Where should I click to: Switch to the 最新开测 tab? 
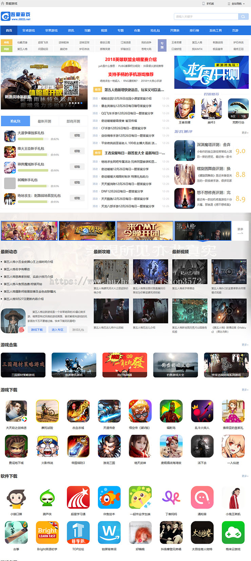coord(44,121)
